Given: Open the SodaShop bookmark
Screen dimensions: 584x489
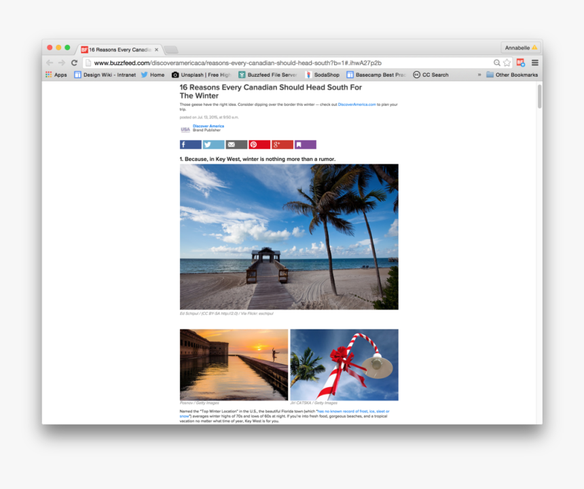Looking at the screenshot, I should [x=322, y=75].
